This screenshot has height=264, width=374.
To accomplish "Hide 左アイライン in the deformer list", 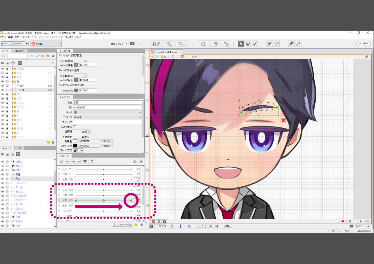I will pyautogui.click(x=2, y=200).
